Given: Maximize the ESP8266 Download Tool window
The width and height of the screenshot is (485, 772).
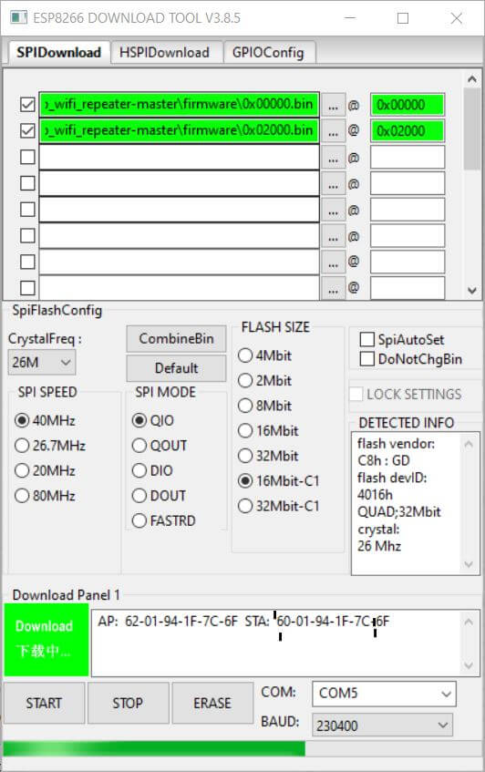Looking at the screenshot, I should [403, 18].
